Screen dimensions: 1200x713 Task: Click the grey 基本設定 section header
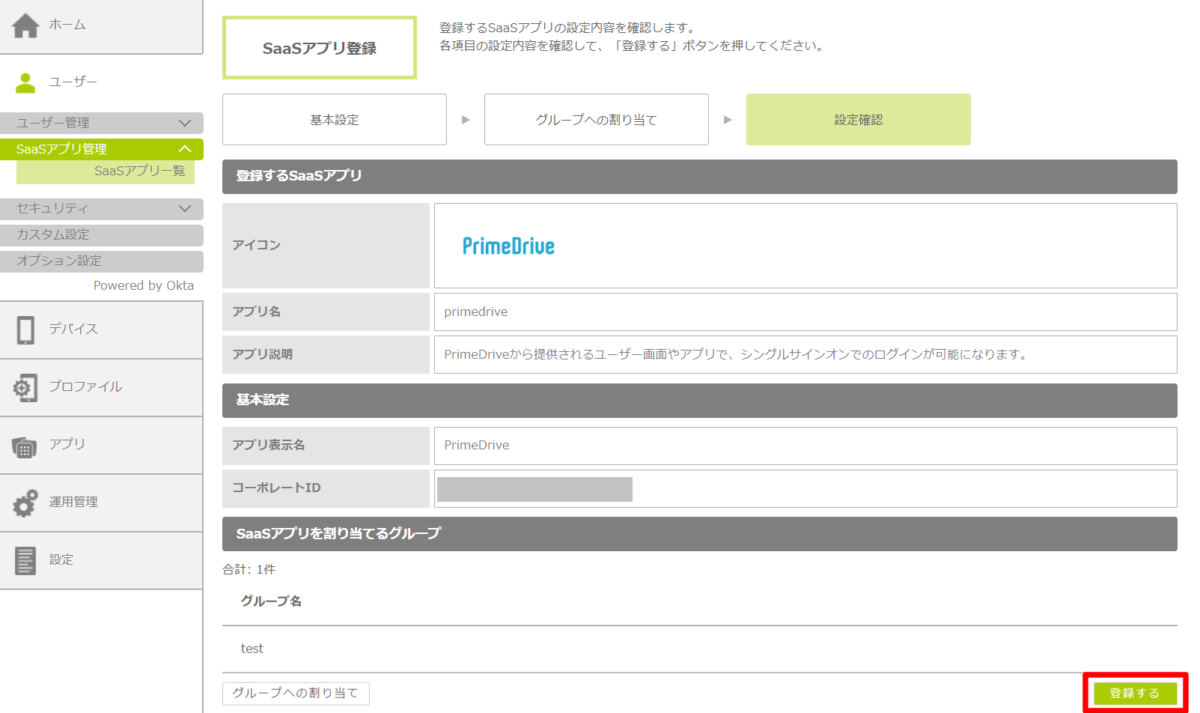coord(700,401)
